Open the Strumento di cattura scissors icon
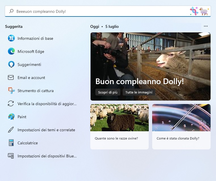This screenshot has height=181, width=216. coord(11,91)
